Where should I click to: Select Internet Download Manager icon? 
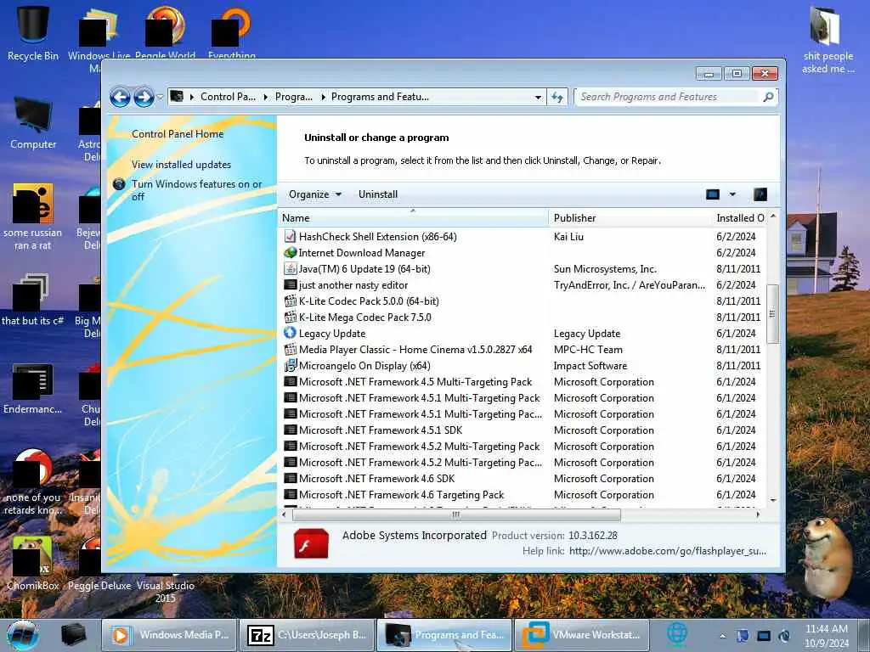pos(290,253)
